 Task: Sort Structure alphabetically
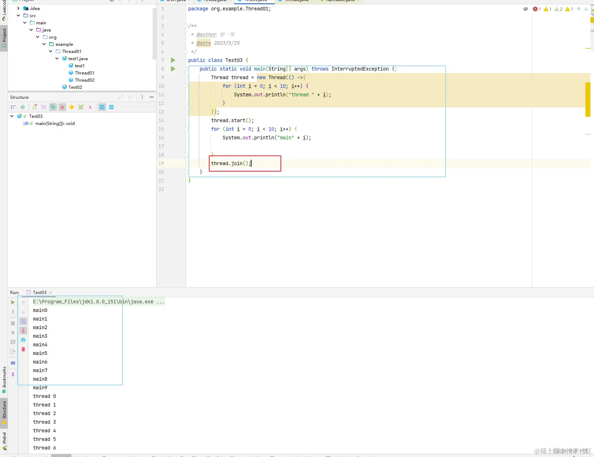pos(23,107)
